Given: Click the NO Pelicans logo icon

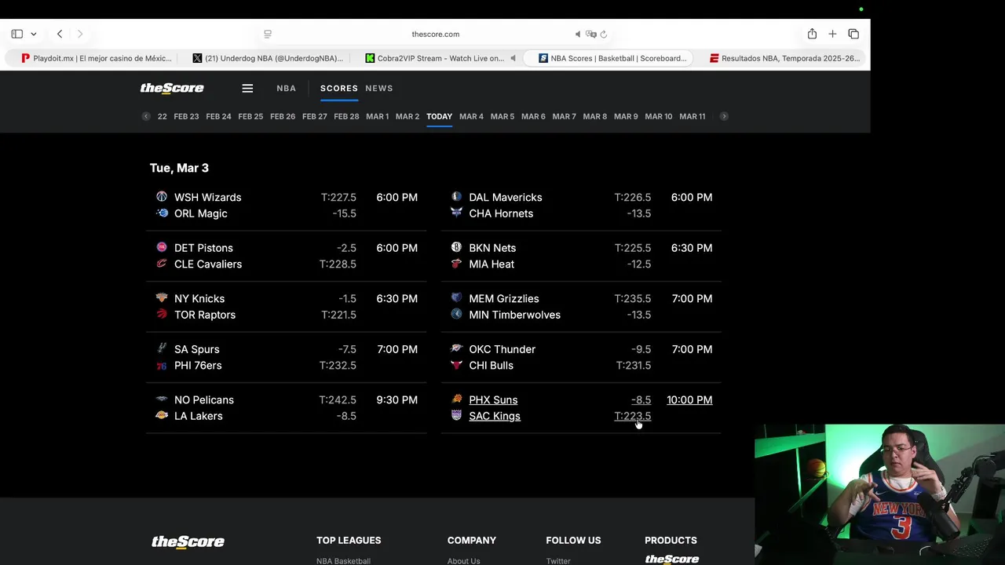Looking at the screenshot, I should pyautogui.click(x=162, y=399).
